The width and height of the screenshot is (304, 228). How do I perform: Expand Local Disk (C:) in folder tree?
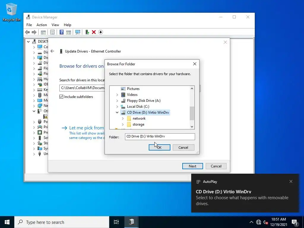click(x=117, y=107)
